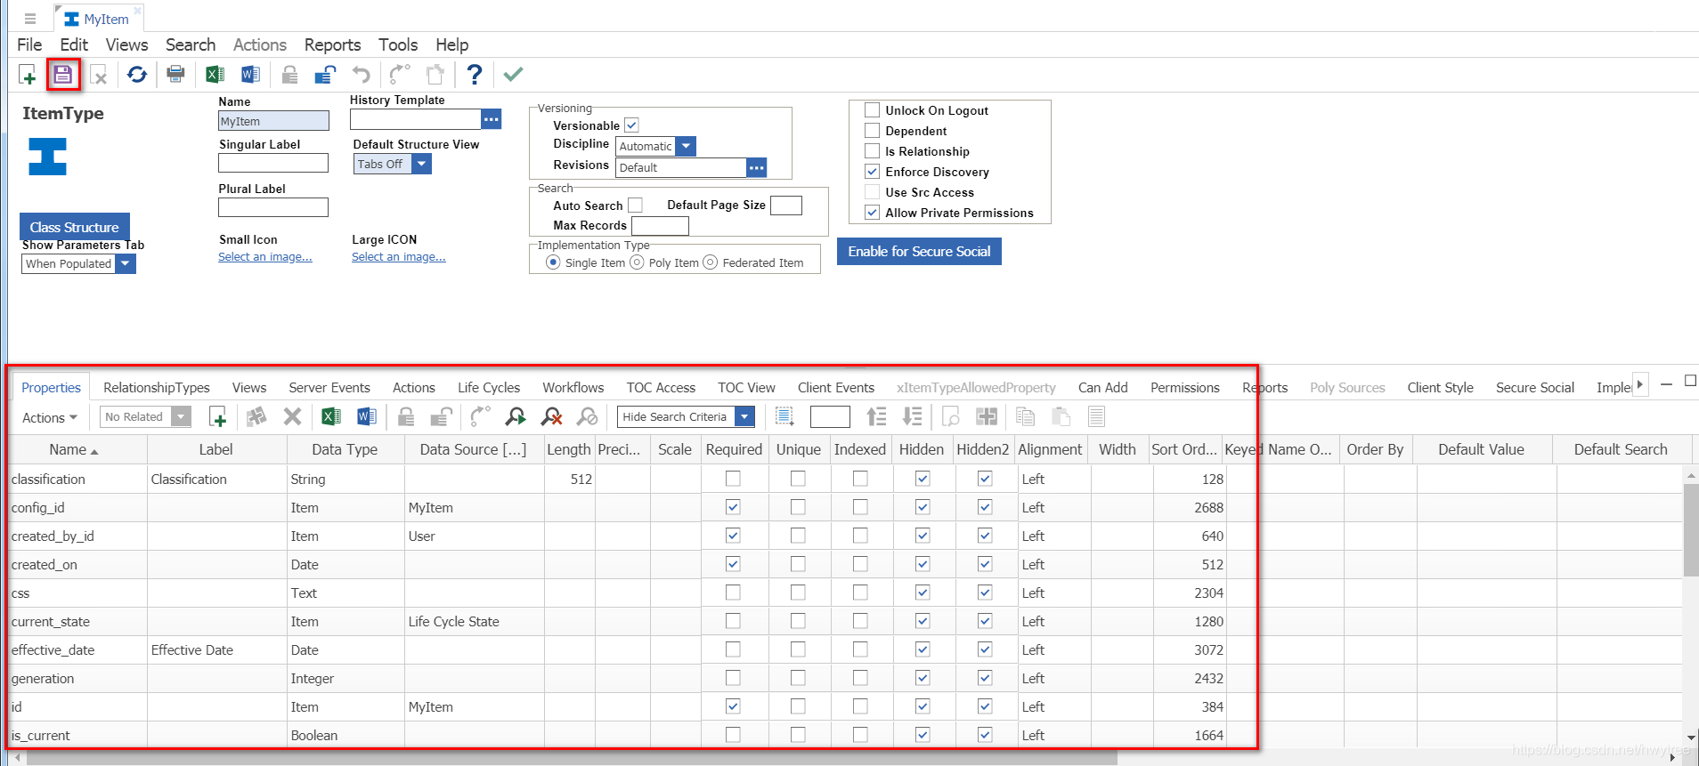Open History Template ellipsis picker

coord(492,119)
